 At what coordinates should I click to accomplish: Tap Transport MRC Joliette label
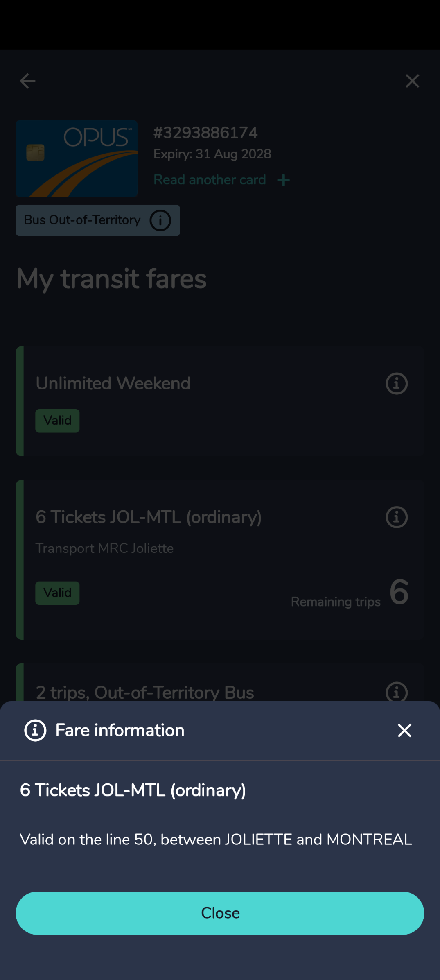click(105, 548)
